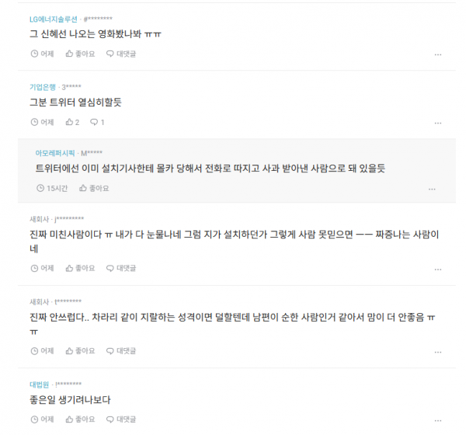Open the 아모레퍼시픽 company link
Image resolution: width=466 pixels, height=435 pixels.
click(x=55, y=153)
